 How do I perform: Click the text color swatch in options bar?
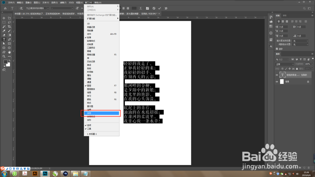(x=134, y=8)
